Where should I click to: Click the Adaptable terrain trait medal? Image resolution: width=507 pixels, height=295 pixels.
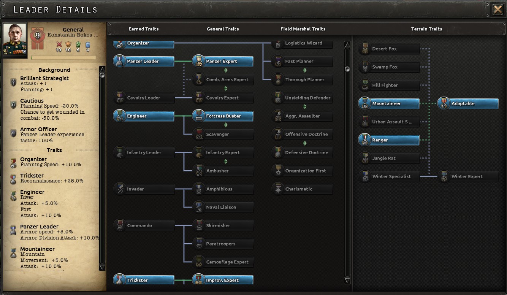444,103
